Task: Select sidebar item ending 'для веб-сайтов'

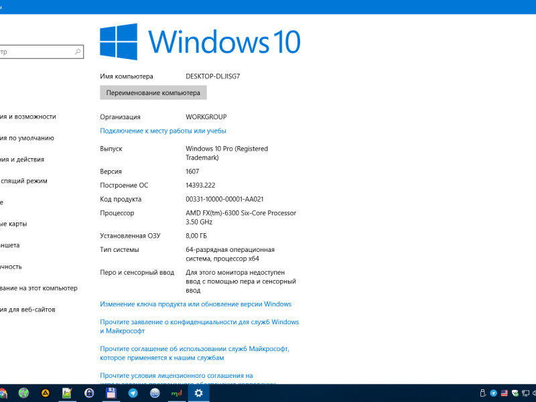Action: click(27, 310)
